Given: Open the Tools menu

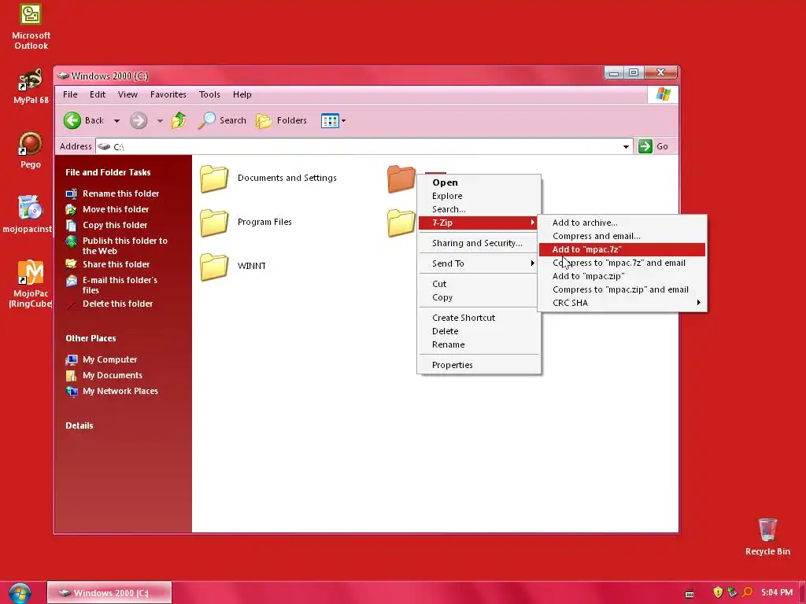Looking at the screenshot, I should [209, 94].
